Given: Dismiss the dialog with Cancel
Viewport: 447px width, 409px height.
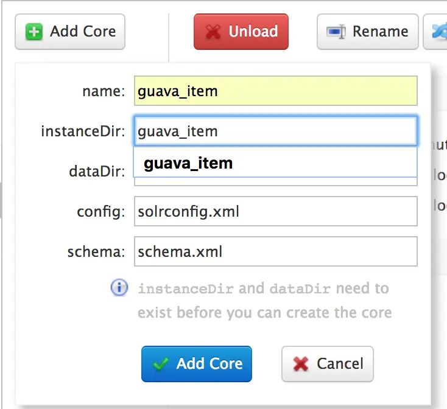Looking at the screenshot, I should click(x=327, y=364).
